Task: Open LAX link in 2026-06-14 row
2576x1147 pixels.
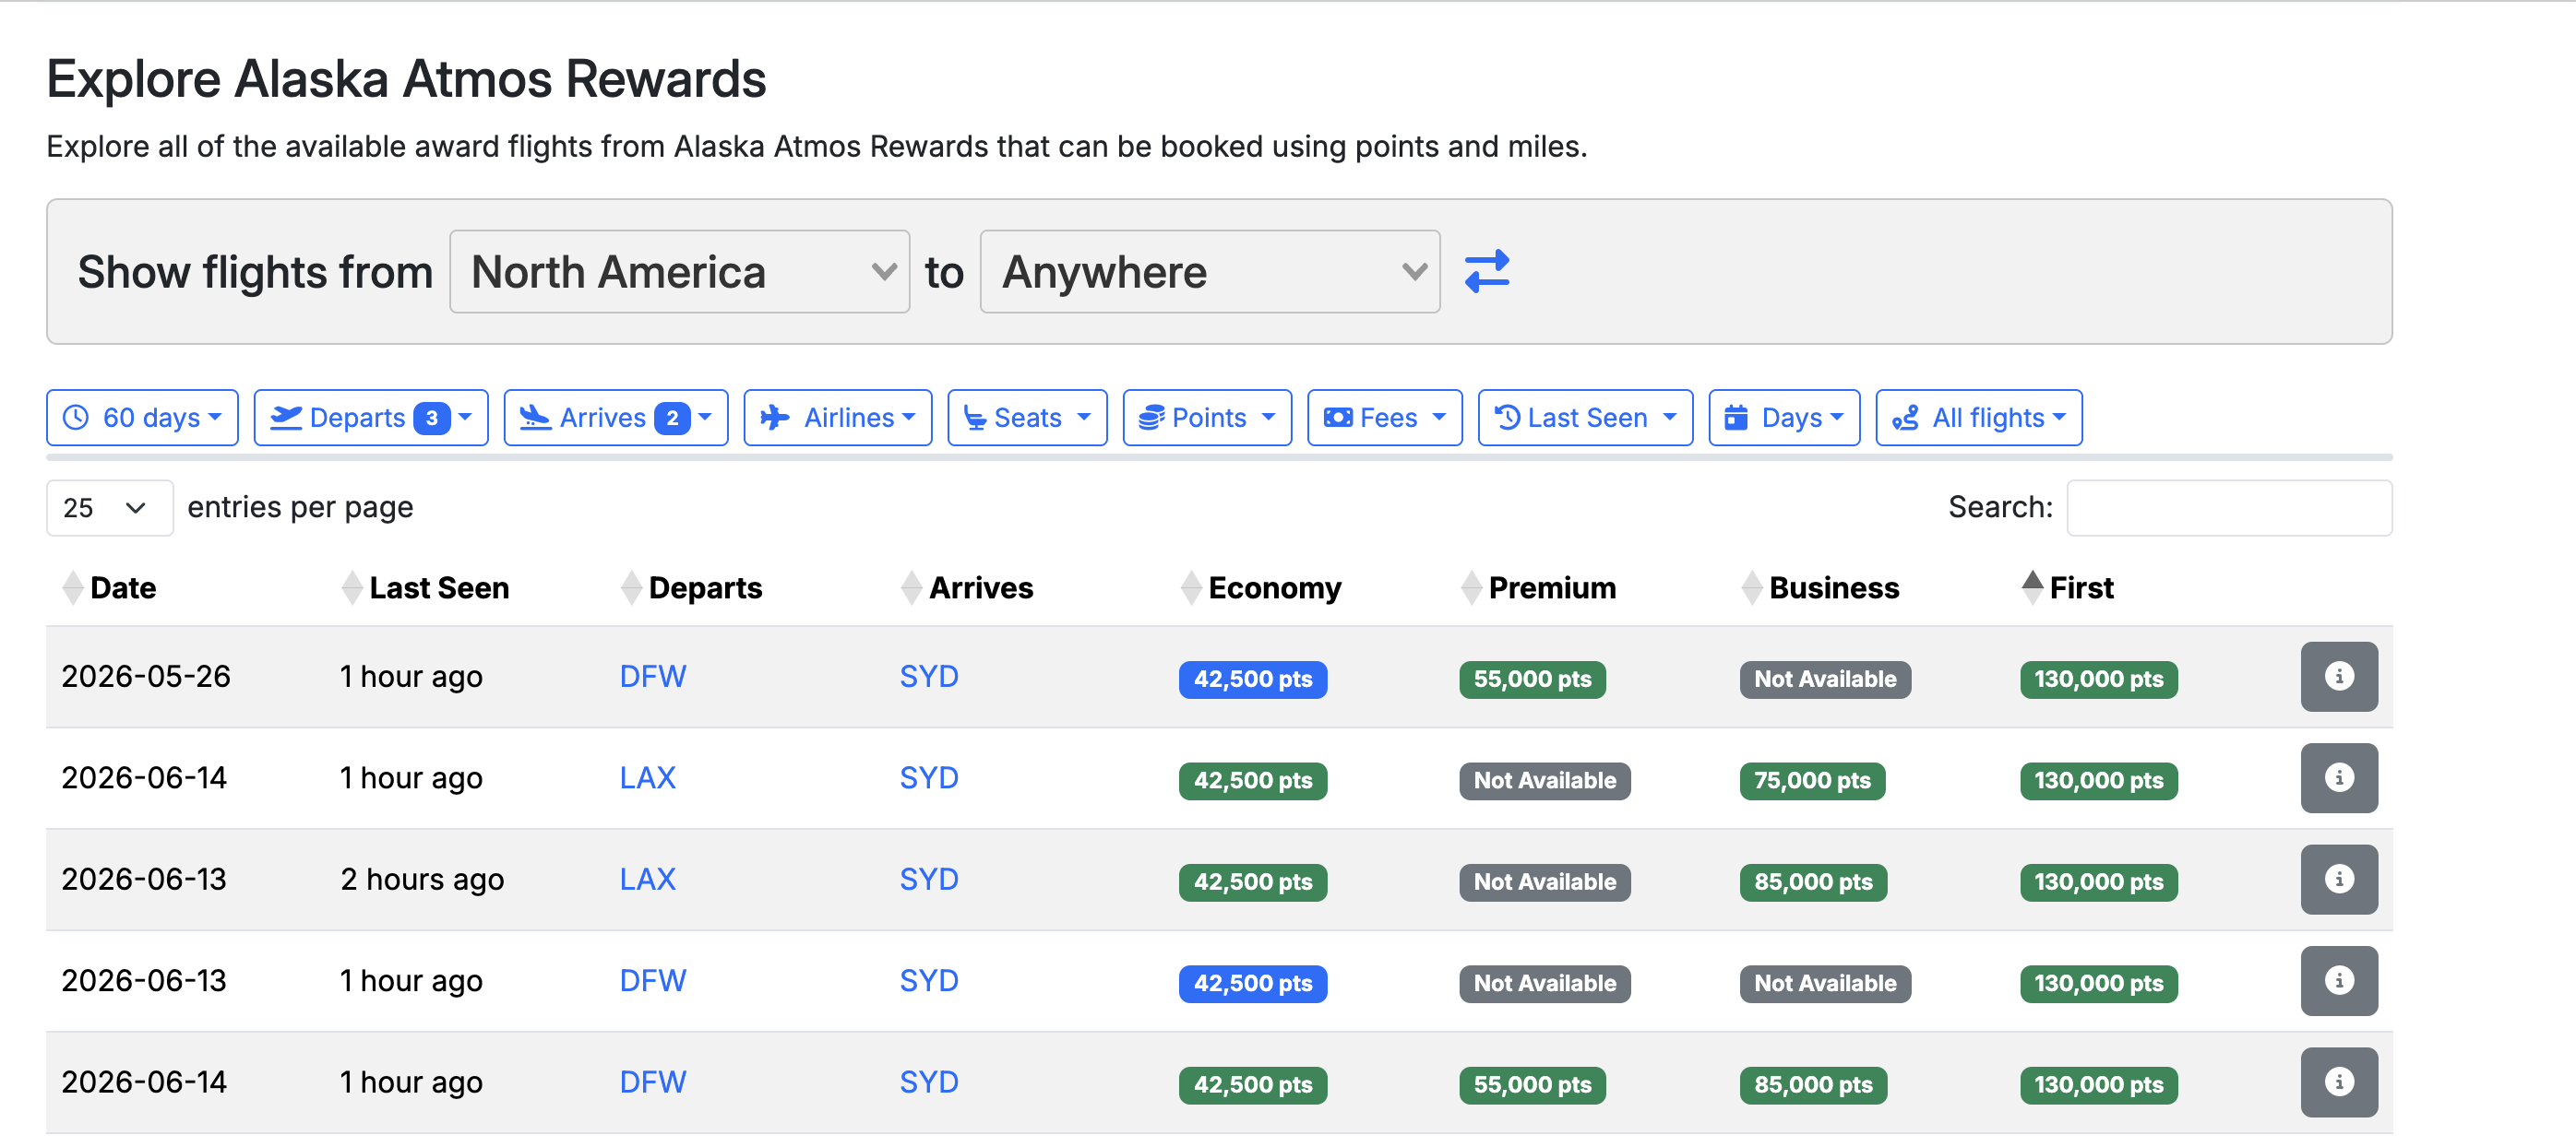Action: tap(648, 778)
